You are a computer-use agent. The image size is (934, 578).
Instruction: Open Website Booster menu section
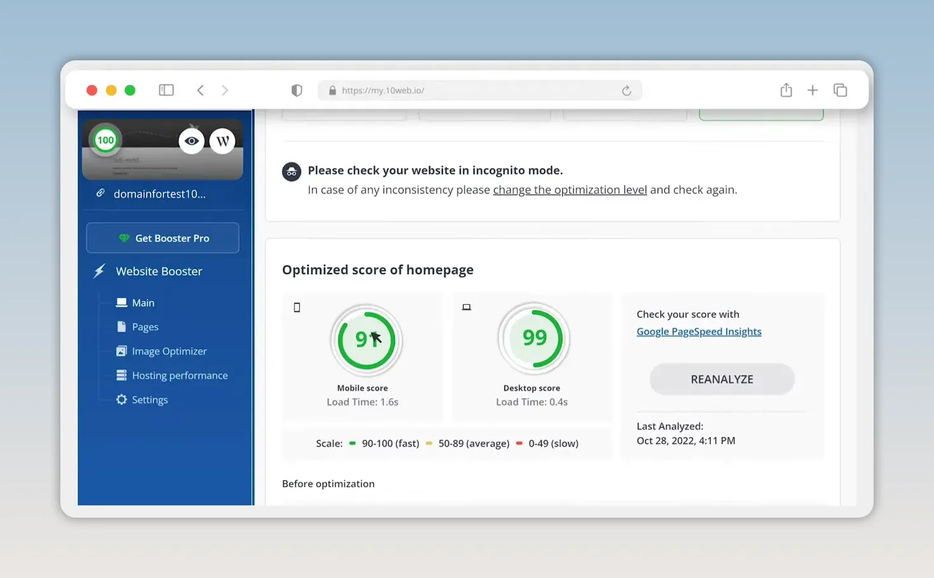pyautogui.click(x=159, y=271)
